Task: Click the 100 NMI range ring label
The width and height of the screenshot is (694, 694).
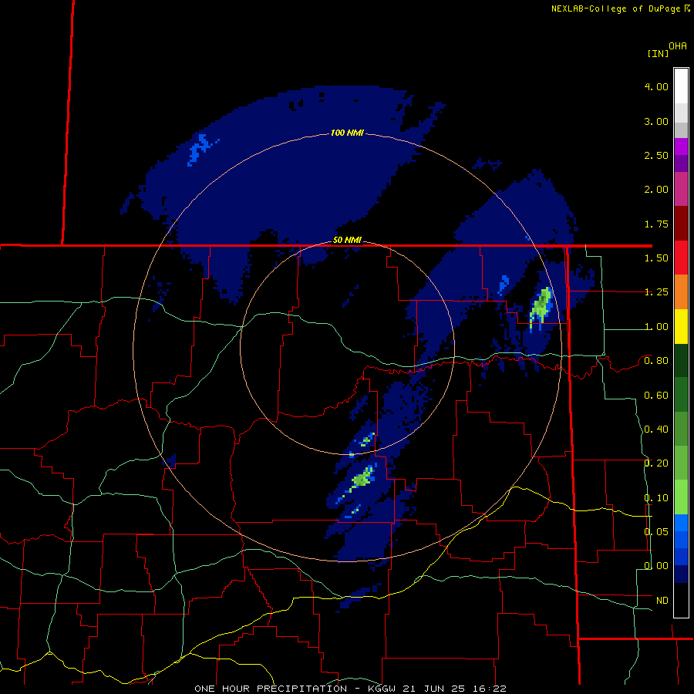Action: coord(347,133)
